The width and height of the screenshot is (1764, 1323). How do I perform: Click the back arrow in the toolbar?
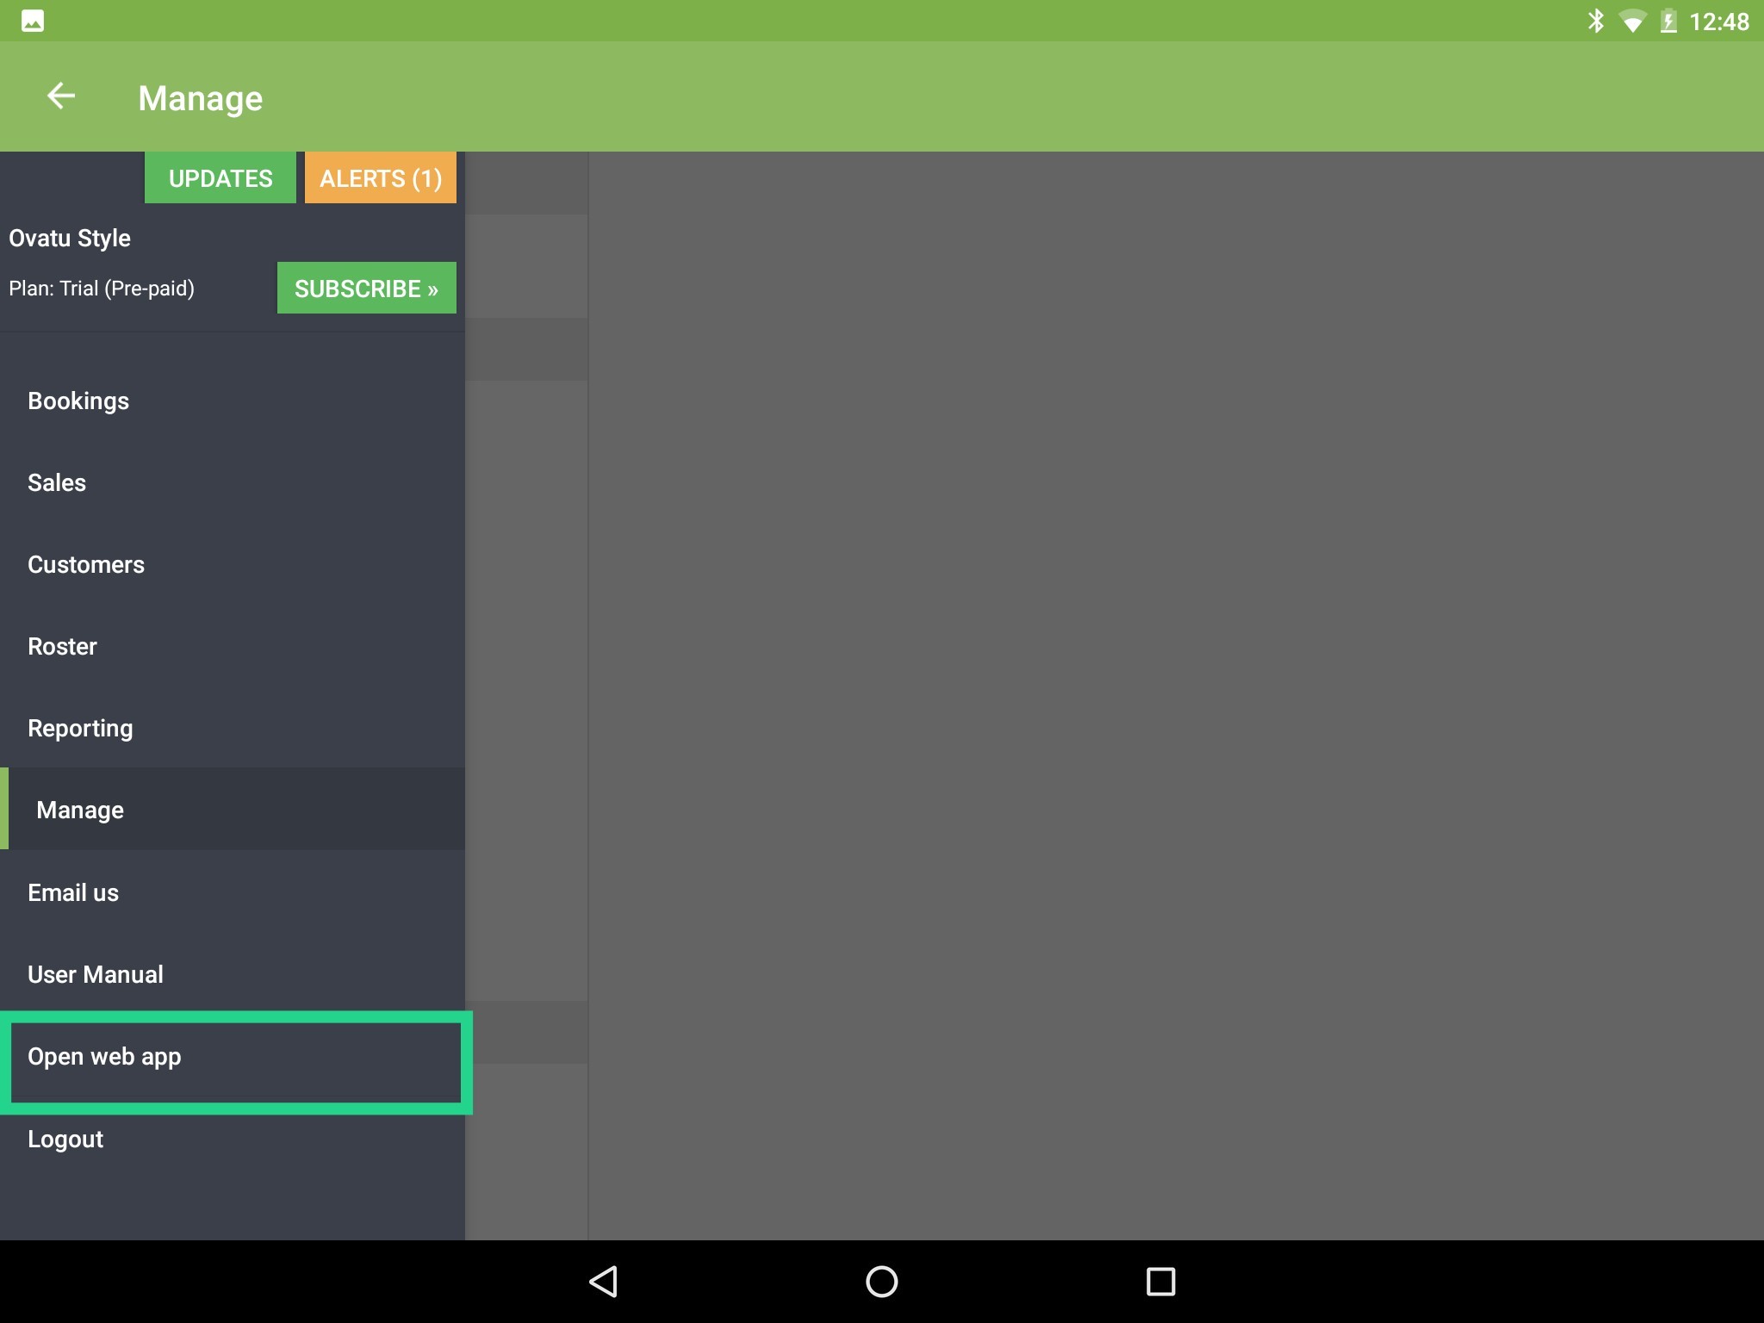click(61, 96)
